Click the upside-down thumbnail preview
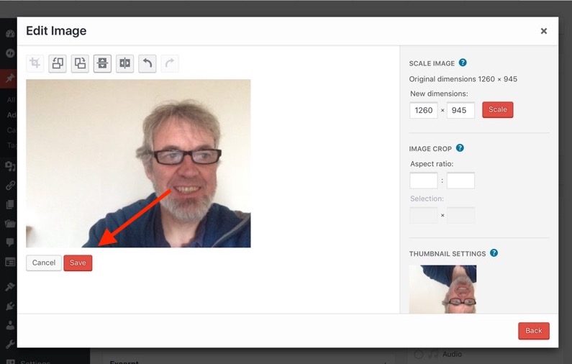The height and width of the screenshot is (364, 572). tap(442, 289)
